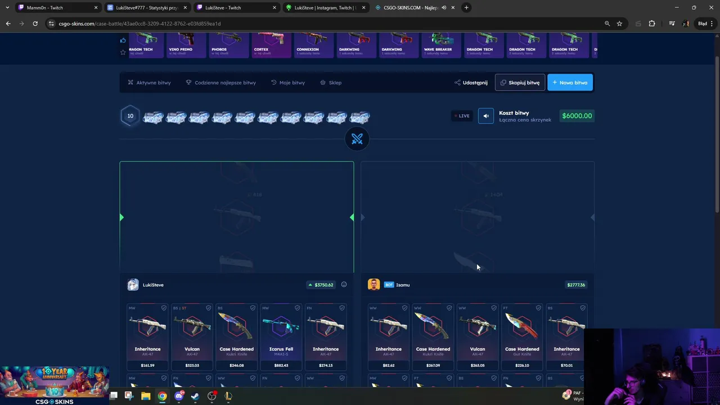The image size is (720, 405).
Task: Reload the page with the refresh icon
Action: point(35,24)
